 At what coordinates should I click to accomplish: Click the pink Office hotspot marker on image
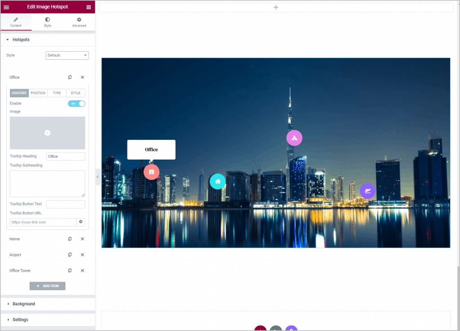pyautogui.click(x=151, y=172)
